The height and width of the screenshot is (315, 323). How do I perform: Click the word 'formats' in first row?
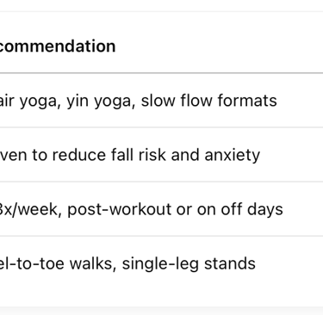tap(247, 101)
